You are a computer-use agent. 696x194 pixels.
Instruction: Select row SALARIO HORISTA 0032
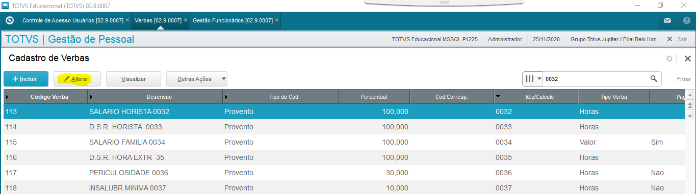click(344, 112)
